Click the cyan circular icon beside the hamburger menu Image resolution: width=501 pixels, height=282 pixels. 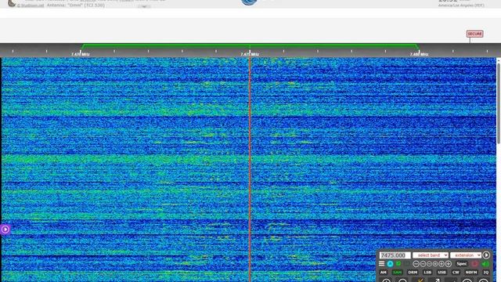(x=390, y=264)
